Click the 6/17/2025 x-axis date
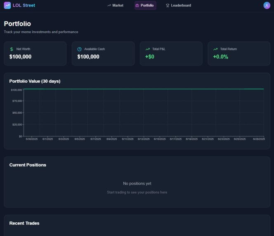This screenshot has width=274, height=236. pos(176,139)
